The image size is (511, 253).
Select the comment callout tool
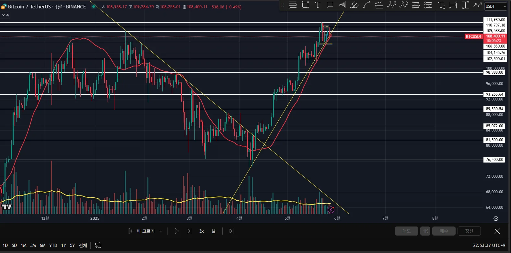tap(330, 5)
